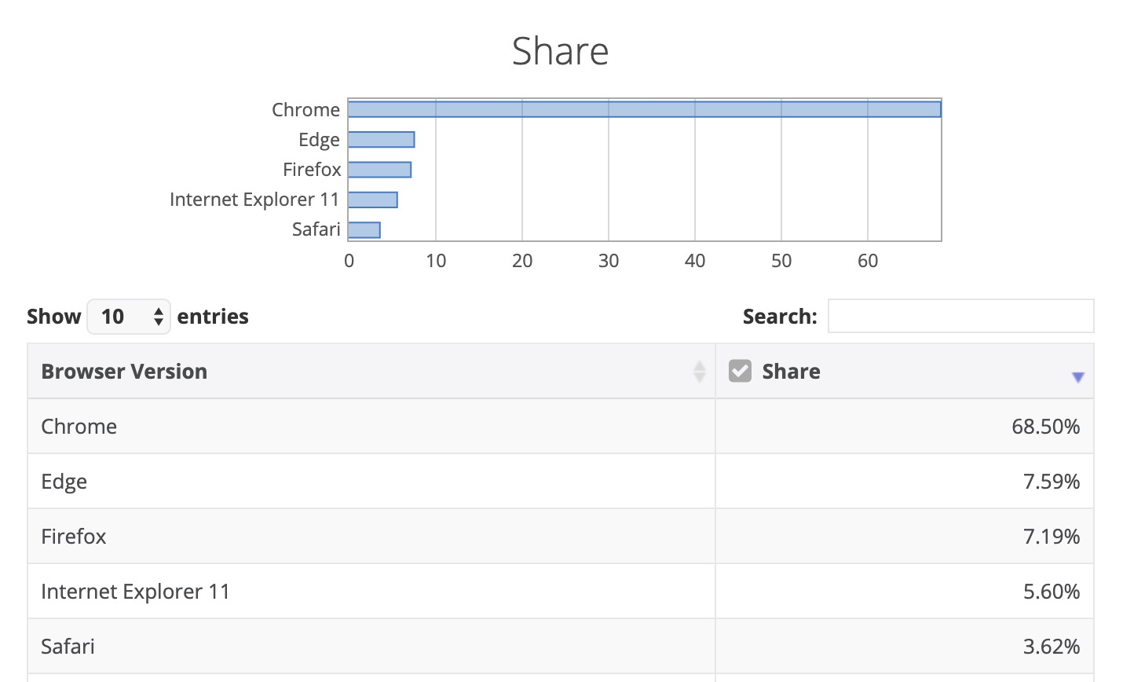
Task: Click the sort arrows on Browser Version column
Action: [x=699, y=371]
